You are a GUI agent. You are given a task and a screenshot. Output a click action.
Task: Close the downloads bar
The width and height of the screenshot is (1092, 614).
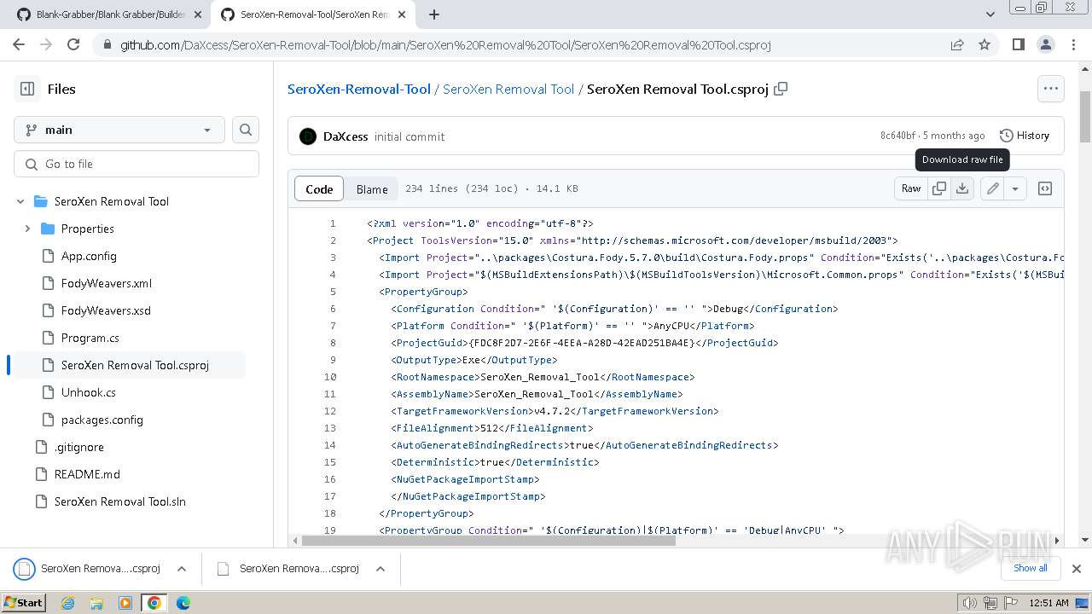(1077, 569)
